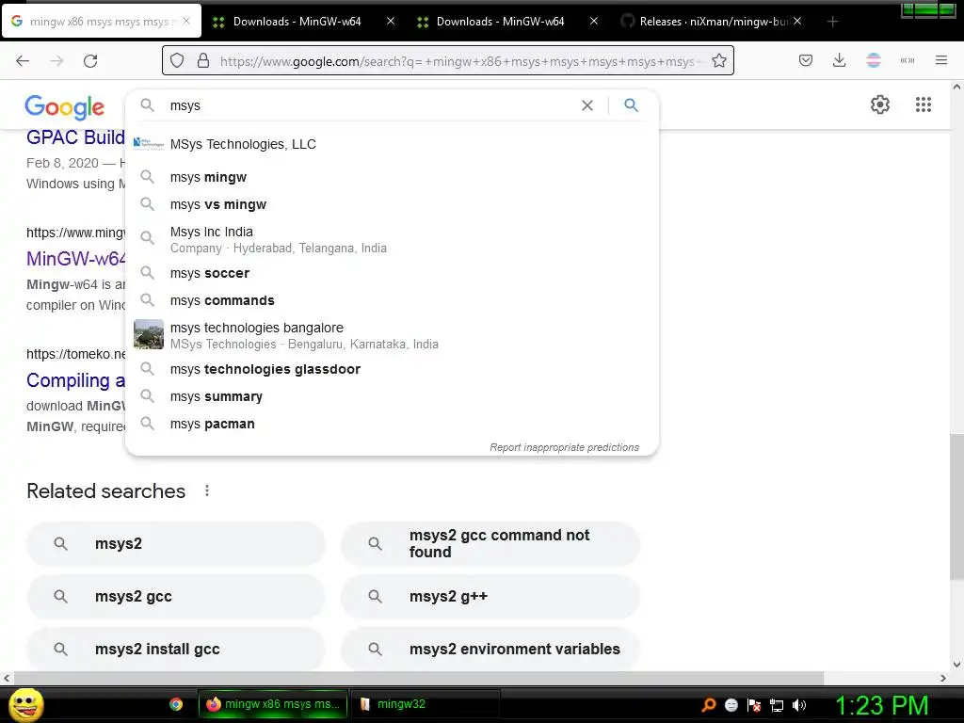This screenshot has height=723, width=964.
Task: View site security padlock details
Action: click(x=203, y=60)
